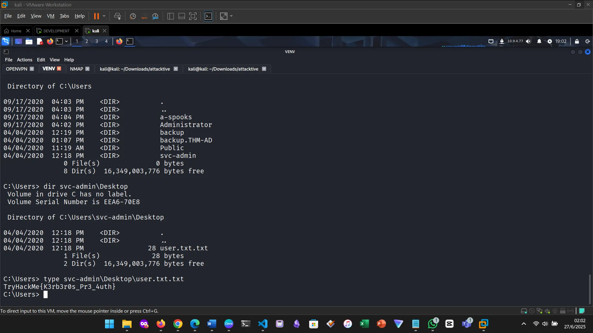The width and height of the screenshot is (593, 333).
Task: Switch to workspace 3 on the panel
Action: (x=96, y=41)
